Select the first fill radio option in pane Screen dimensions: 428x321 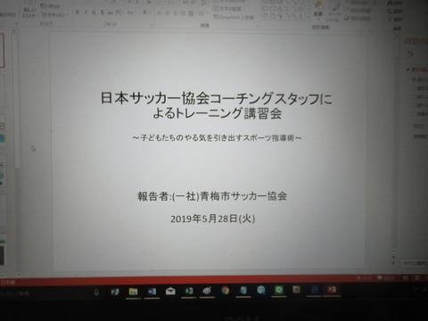point(414,79)
